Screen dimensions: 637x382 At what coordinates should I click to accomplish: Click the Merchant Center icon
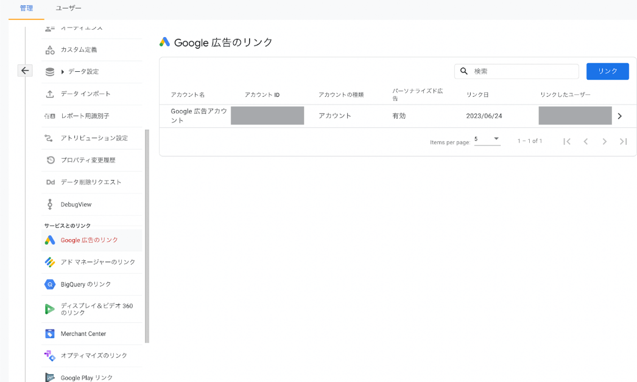point(49,334)
